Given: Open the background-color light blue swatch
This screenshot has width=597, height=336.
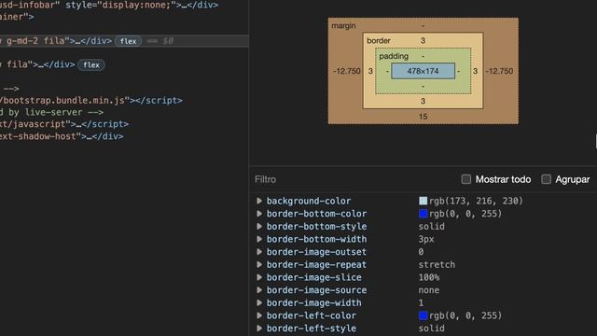Looking at the screenshot, I should 423,201.
